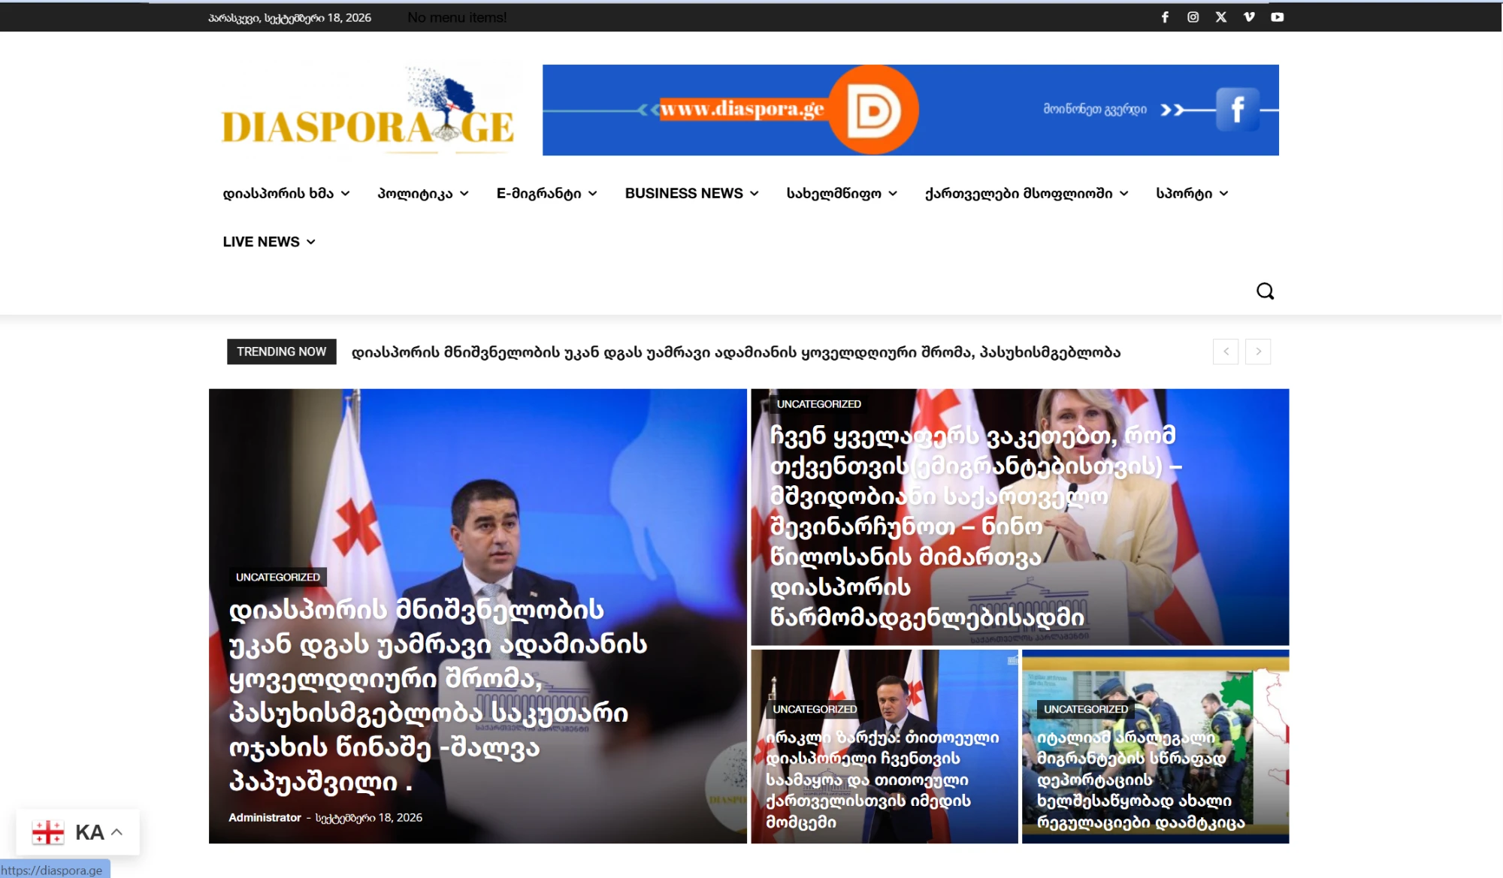Open იტალიამ არალეგალი მიგრანტების article headline
This screenshot has width=1503, height=878.
(1141, 780)
